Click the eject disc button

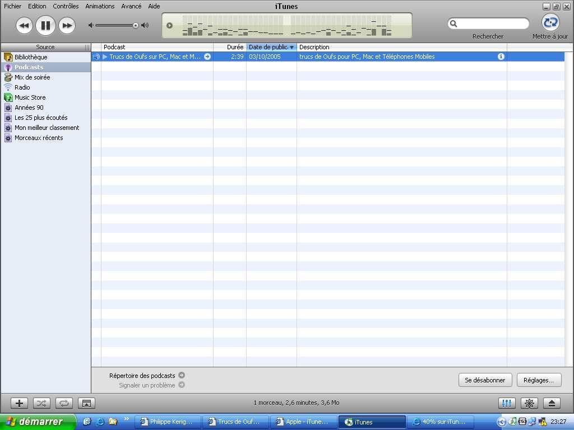(x=552, y=403)
